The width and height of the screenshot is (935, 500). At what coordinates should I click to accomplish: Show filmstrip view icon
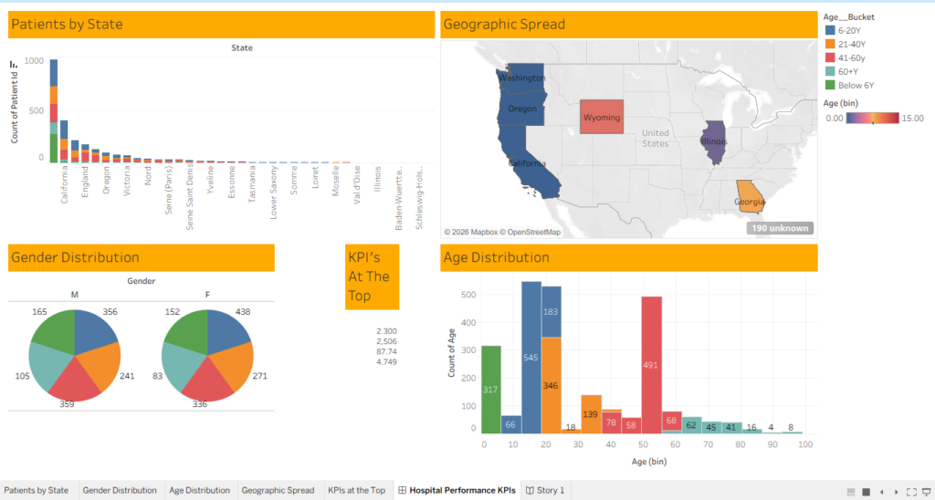[867, 492]
